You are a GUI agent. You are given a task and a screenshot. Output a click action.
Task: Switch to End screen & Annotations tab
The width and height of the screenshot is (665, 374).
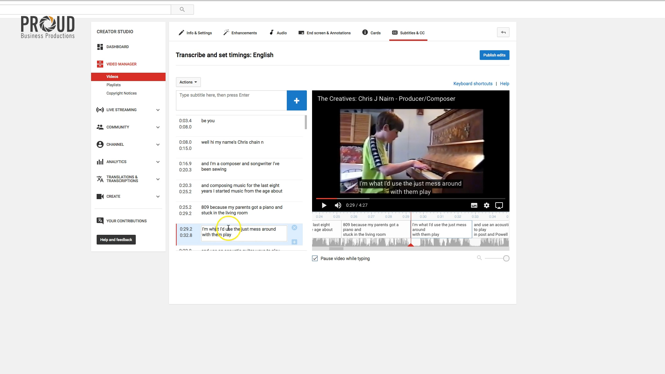coord(325,33)
